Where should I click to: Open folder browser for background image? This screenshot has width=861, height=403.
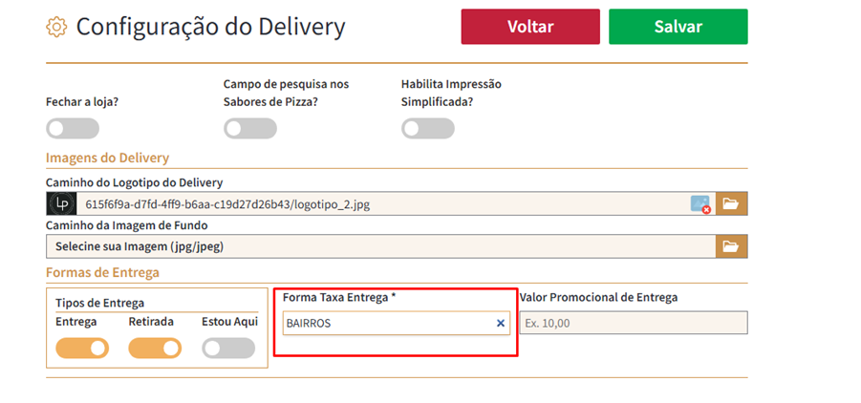[x=731, y=246]
